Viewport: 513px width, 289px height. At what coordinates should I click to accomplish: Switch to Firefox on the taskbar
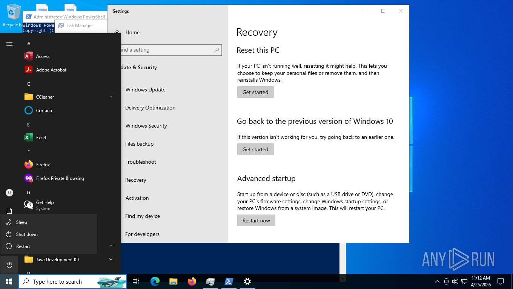click(x=192, y=281)
